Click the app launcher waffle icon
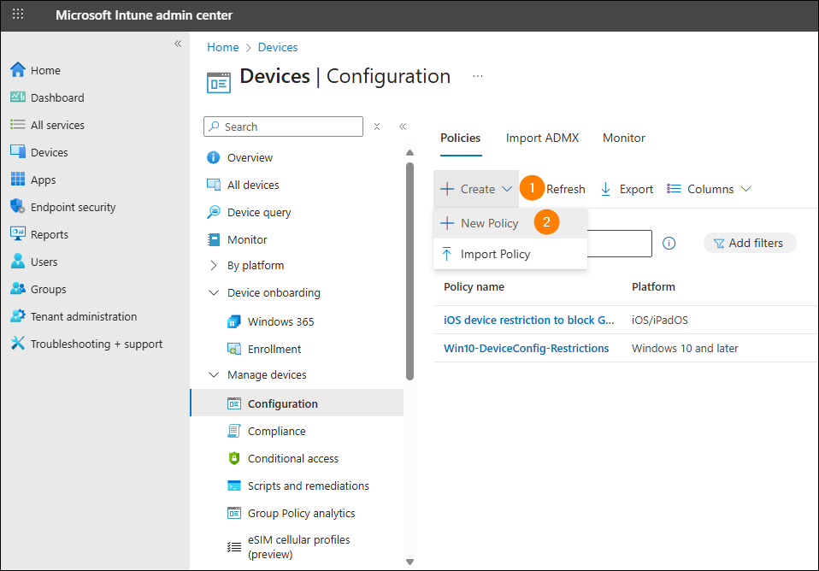 tap(18, 15)
